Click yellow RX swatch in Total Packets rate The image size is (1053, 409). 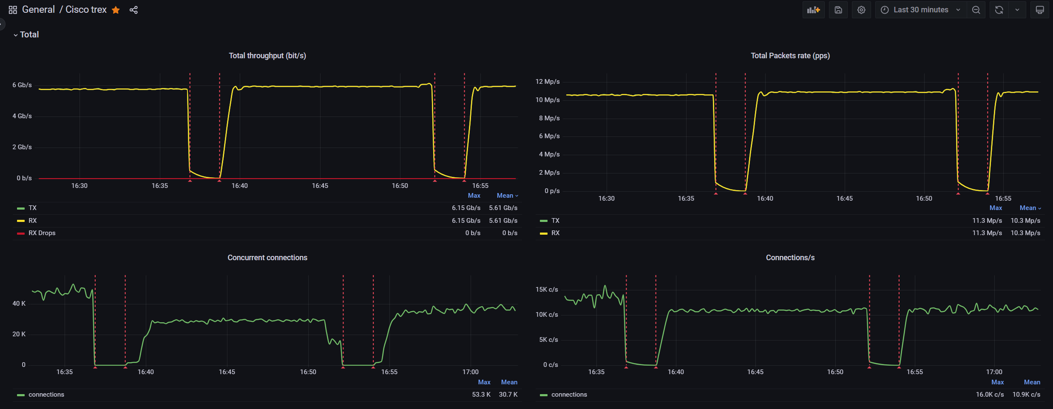coord(544,233)
